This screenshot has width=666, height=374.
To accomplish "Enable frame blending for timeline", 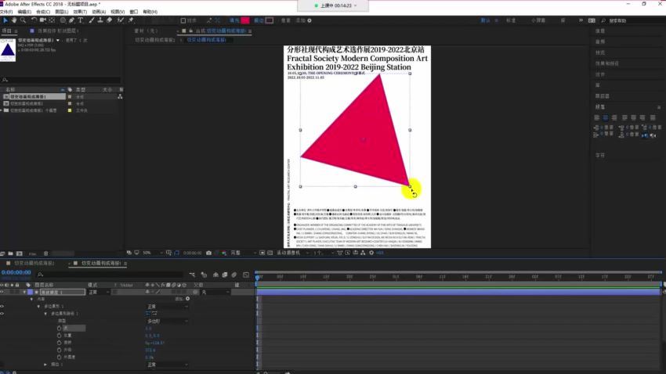I will coord(225,275).
